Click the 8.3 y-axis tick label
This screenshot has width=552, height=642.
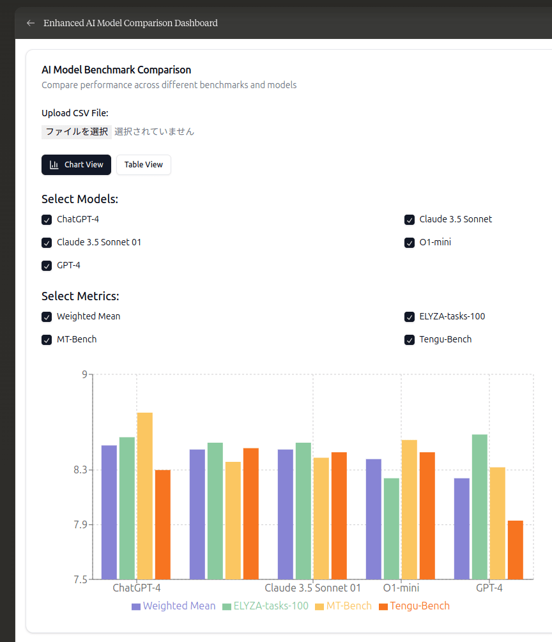click(x=80, y=470)
